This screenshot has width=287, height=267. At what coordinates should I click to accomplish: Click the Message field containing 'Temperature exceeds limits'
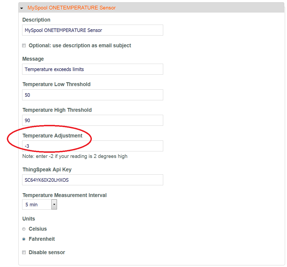coord(92,69)
